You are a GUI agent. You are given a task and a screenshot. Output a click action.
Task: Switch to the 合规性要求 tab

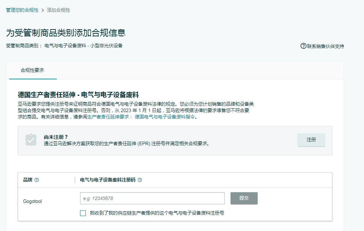(33, 70)
